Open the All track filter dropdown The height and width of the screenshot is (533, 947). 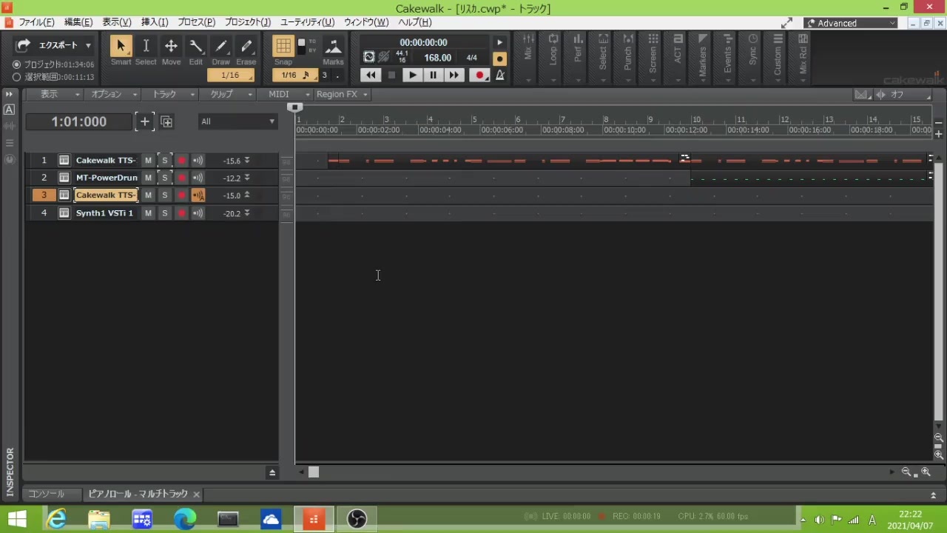pyautogui.click(x=237, y=121)
